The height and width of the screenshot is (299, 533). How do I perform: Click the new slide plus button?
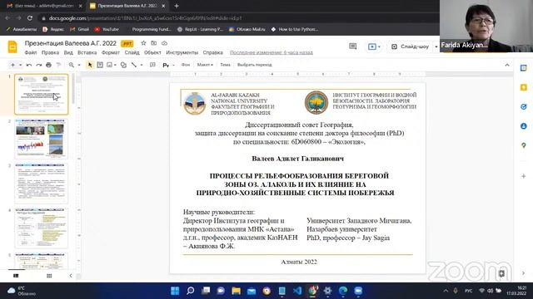tap(12, 65)
